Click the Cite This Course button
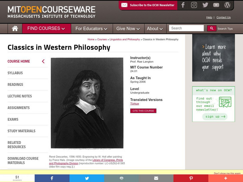This screenshot has height=182, width=243. coord(143,111)
